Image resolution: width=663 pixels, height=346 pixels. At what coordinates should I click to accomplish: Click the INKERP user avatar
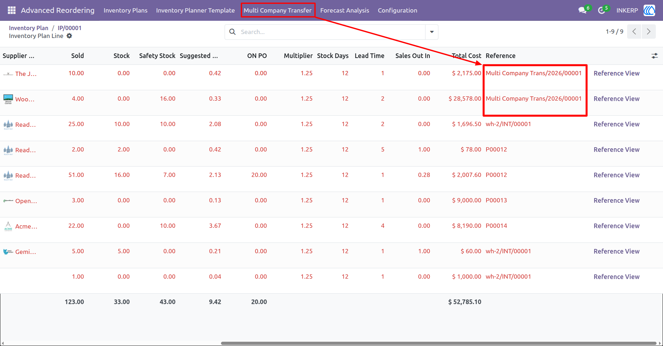click(649, 10)
